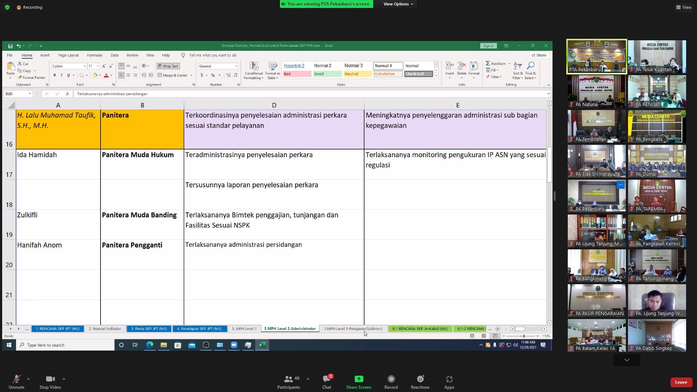Open PA Natuna video thumbnail
The width and height of the screenshot is (697, 392).
(x=596, y=91)
